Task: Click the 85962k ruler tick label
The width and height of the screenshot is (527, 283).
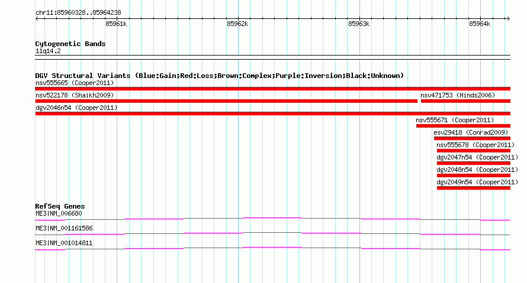Action: click(x=237, y=24)
